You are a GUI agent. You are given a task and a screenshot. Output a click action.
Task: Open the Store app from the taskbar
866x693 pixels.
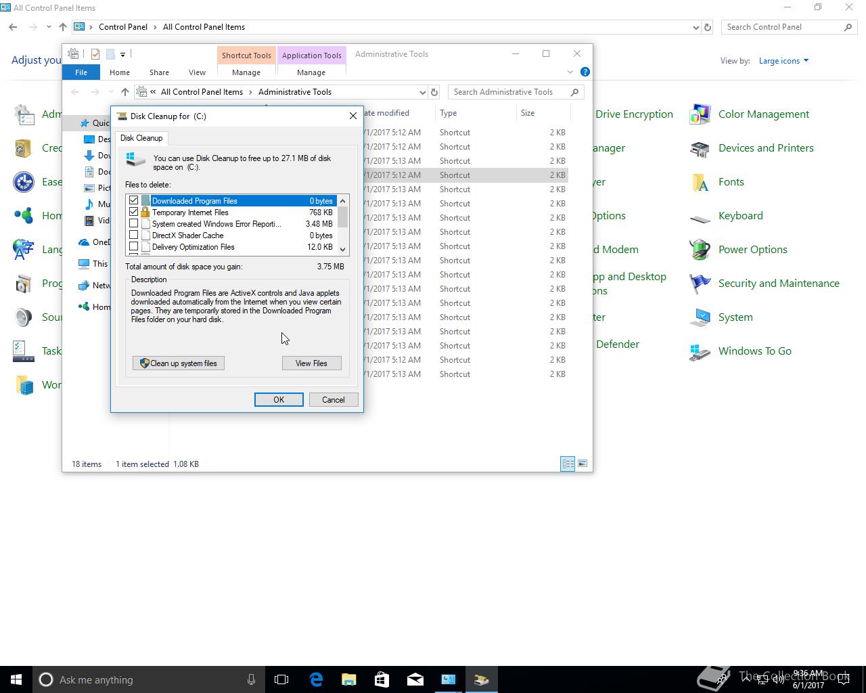pyautogui.click(x=382, y=679)
